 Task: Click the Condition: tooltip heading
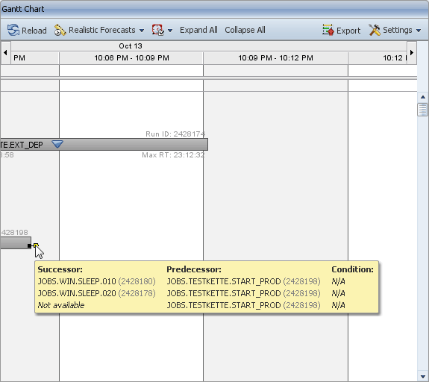[352, 269]
